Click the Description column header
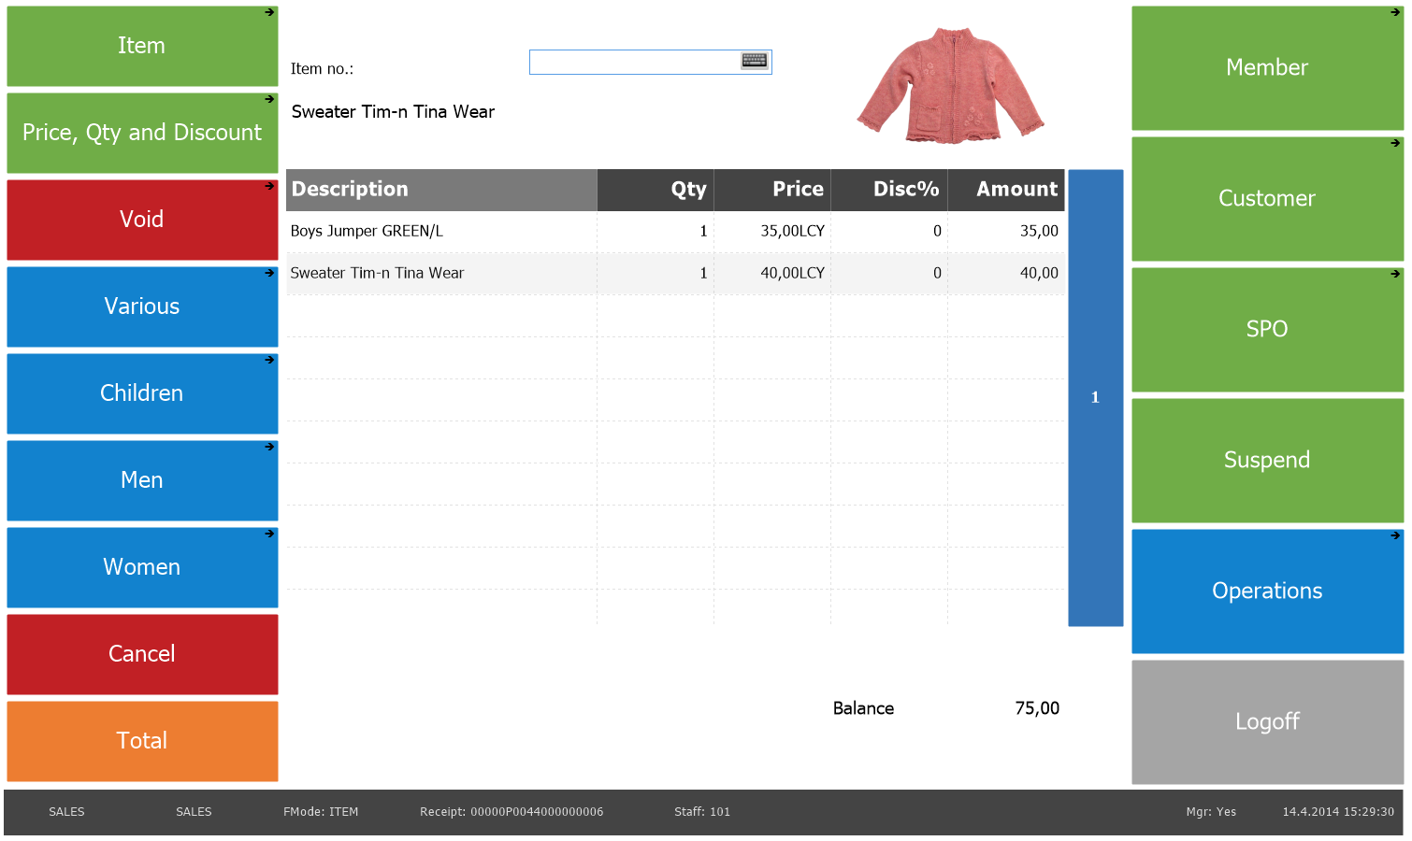 pos(441,190)
